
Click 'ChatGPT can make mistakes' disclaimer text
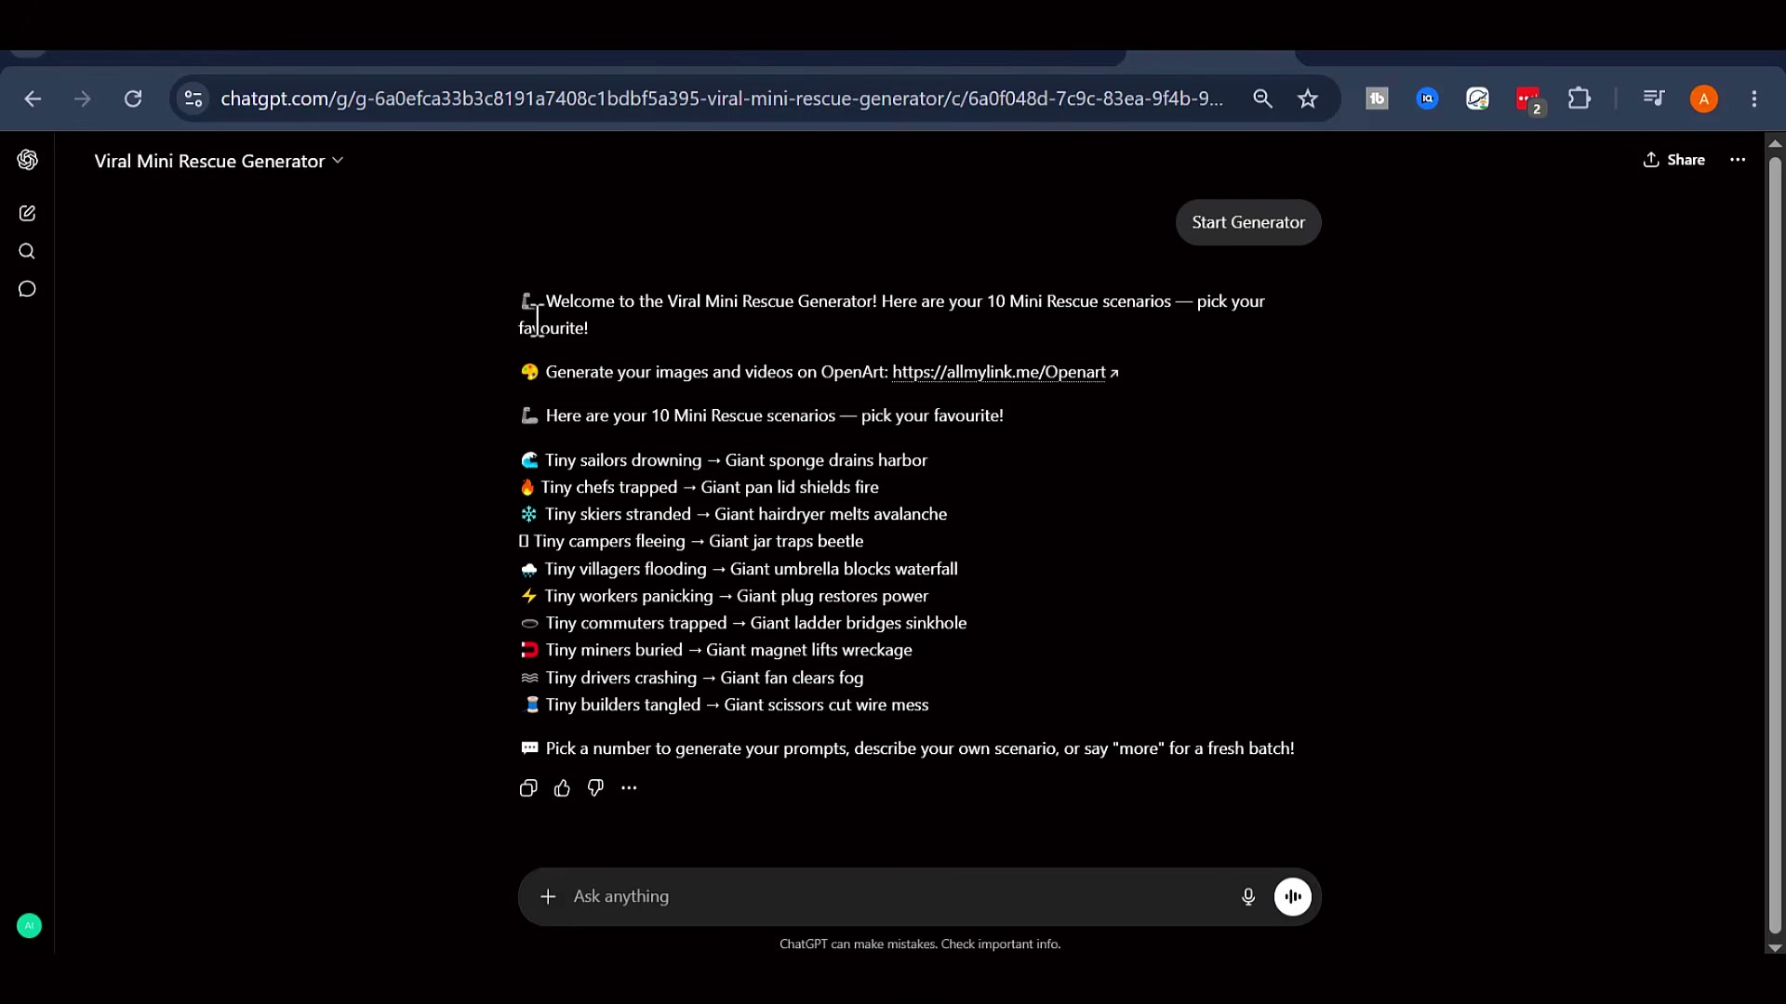920,944
